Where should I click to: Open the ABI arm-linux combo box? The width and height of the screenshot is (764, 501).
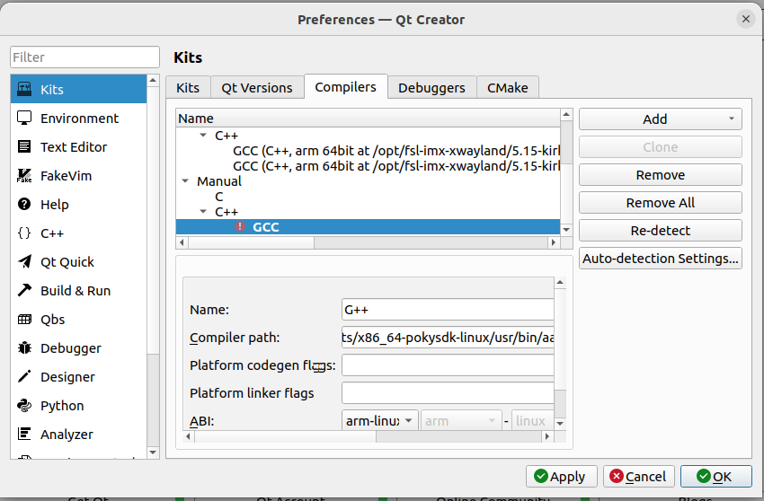[x=380, y=420]
